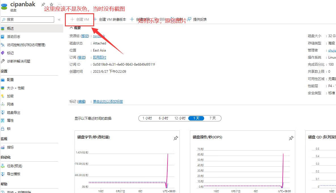Click 创建 VM 映像版本 in the toolbar
Screen dimensions: 336x193
point(110,20)
